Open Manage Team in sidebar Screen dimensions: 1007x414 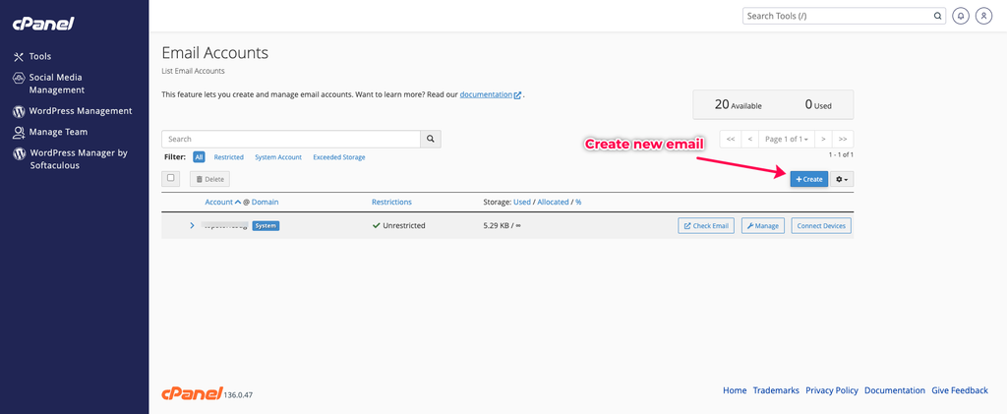click(x=58, y=132)
